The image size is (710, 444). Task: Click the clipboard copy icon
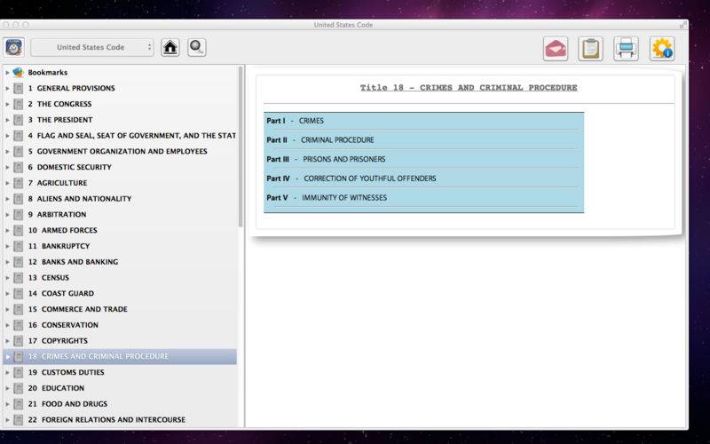tap(590, 49)
